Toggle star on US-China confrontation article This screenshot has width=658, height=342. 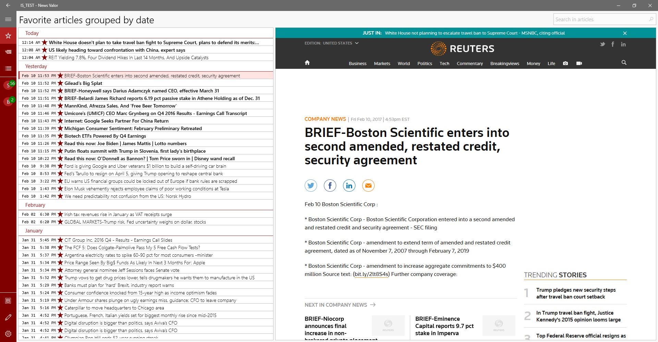pyautogui.click(x=45, y=50)
